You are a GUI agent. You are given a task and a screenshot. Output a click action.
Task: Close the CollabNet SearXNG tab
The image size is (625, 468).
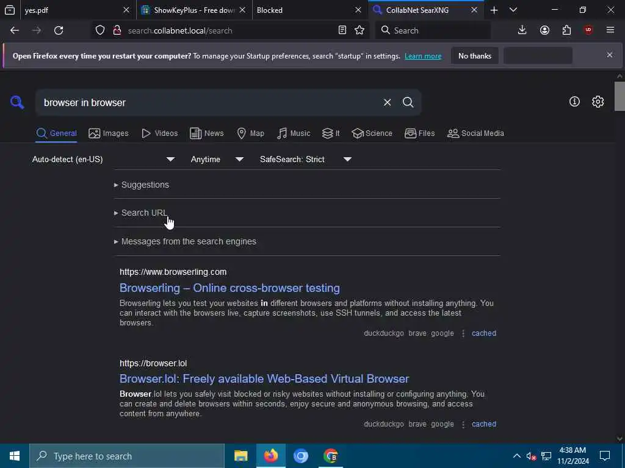(x=474, y=10)
